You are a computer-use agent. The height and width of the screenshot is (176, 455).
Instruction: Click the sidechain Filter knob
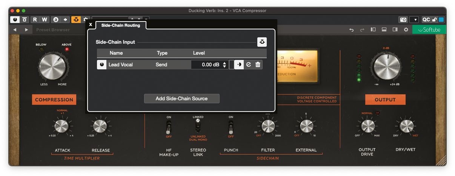(x=267, y=126)
